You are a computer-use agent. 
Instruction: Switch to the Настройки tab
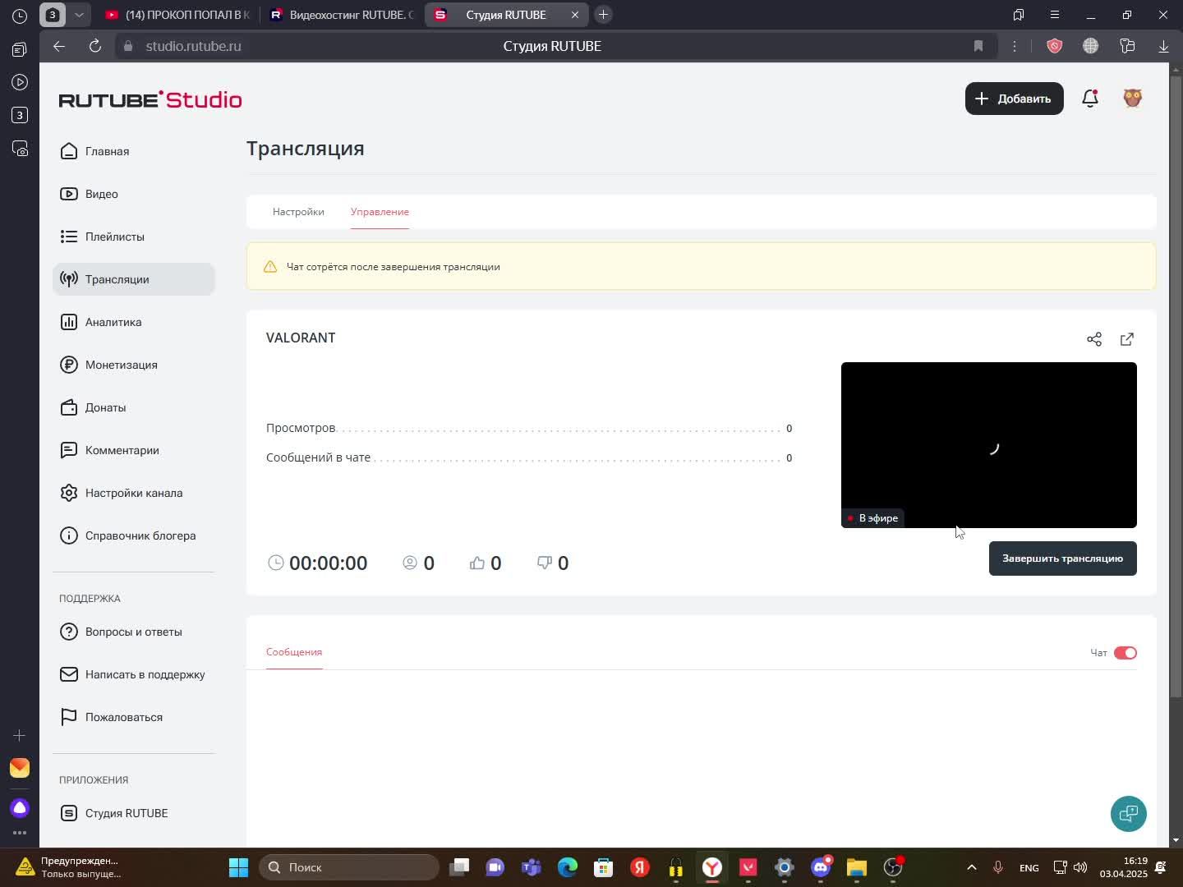(298, 212)
